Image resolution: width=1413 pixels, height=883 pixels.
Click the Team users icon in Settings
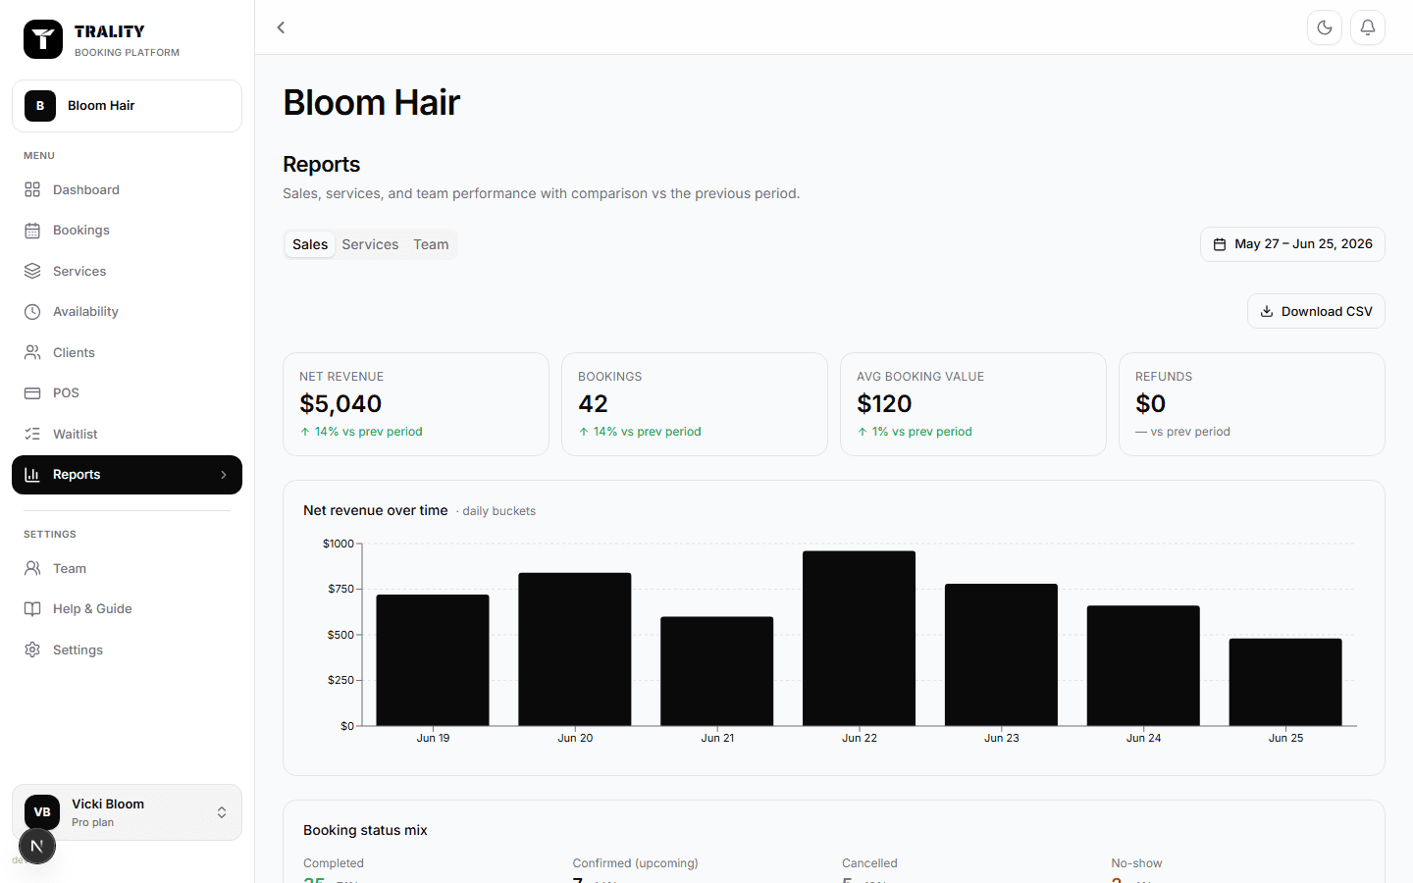click(x=32, y=568)
